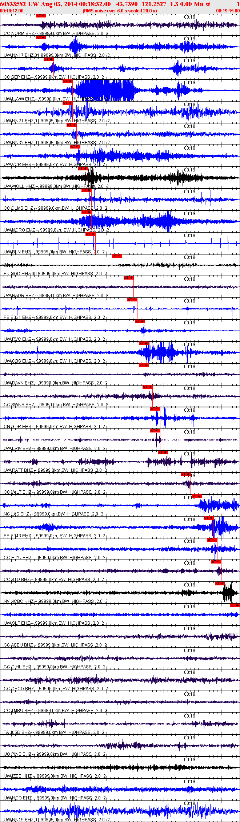Click the start time 00:18:12.00
The image size is (240, 822).
[12, 11]
